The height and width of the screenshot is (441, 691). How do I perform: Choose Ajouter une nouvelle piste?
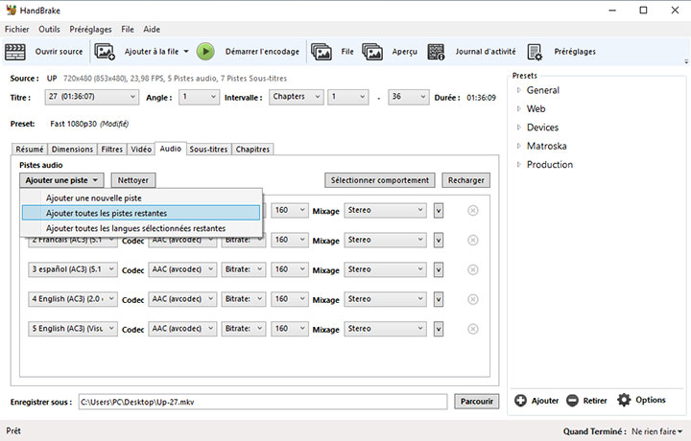click(141, 198)
